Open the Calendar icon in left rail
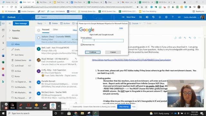The width and height of the screenshot is (206, 116). click(x=3, y=30)
